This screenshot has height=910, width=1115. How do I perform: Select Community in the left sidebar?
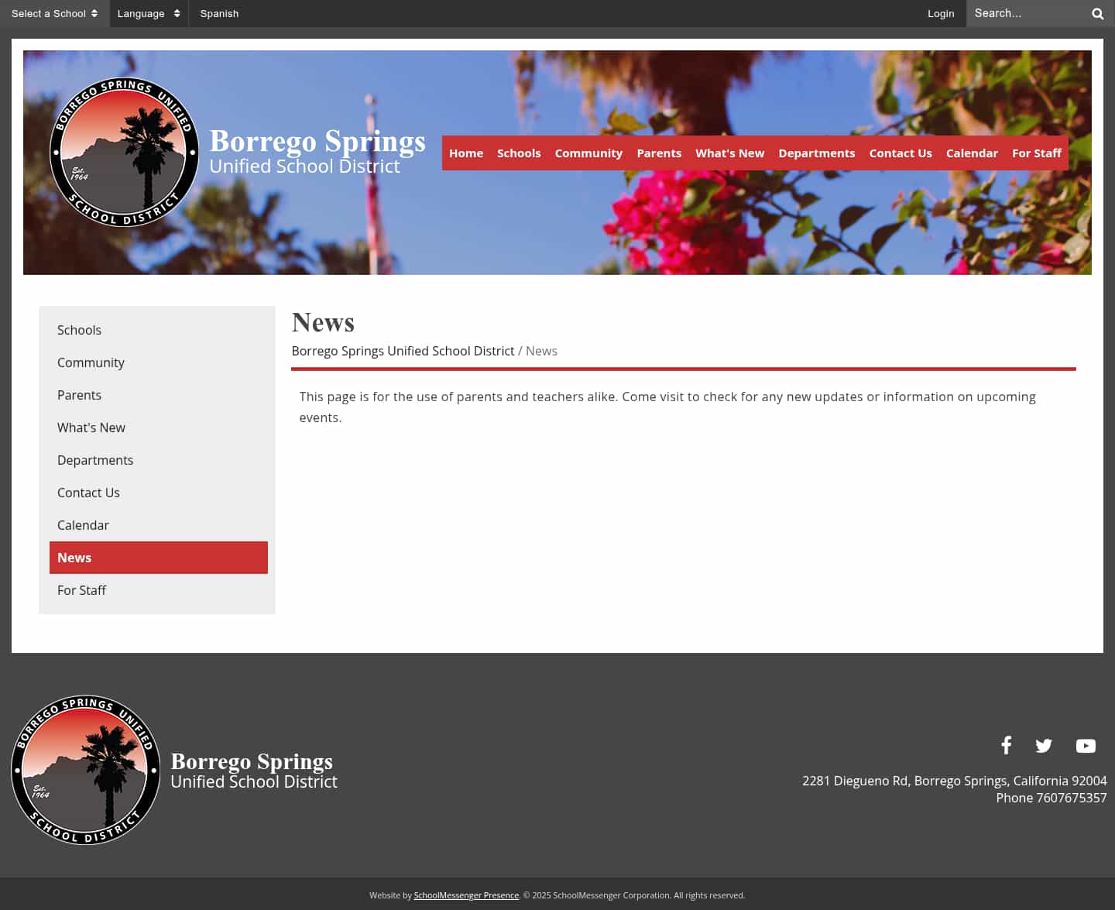91,362
